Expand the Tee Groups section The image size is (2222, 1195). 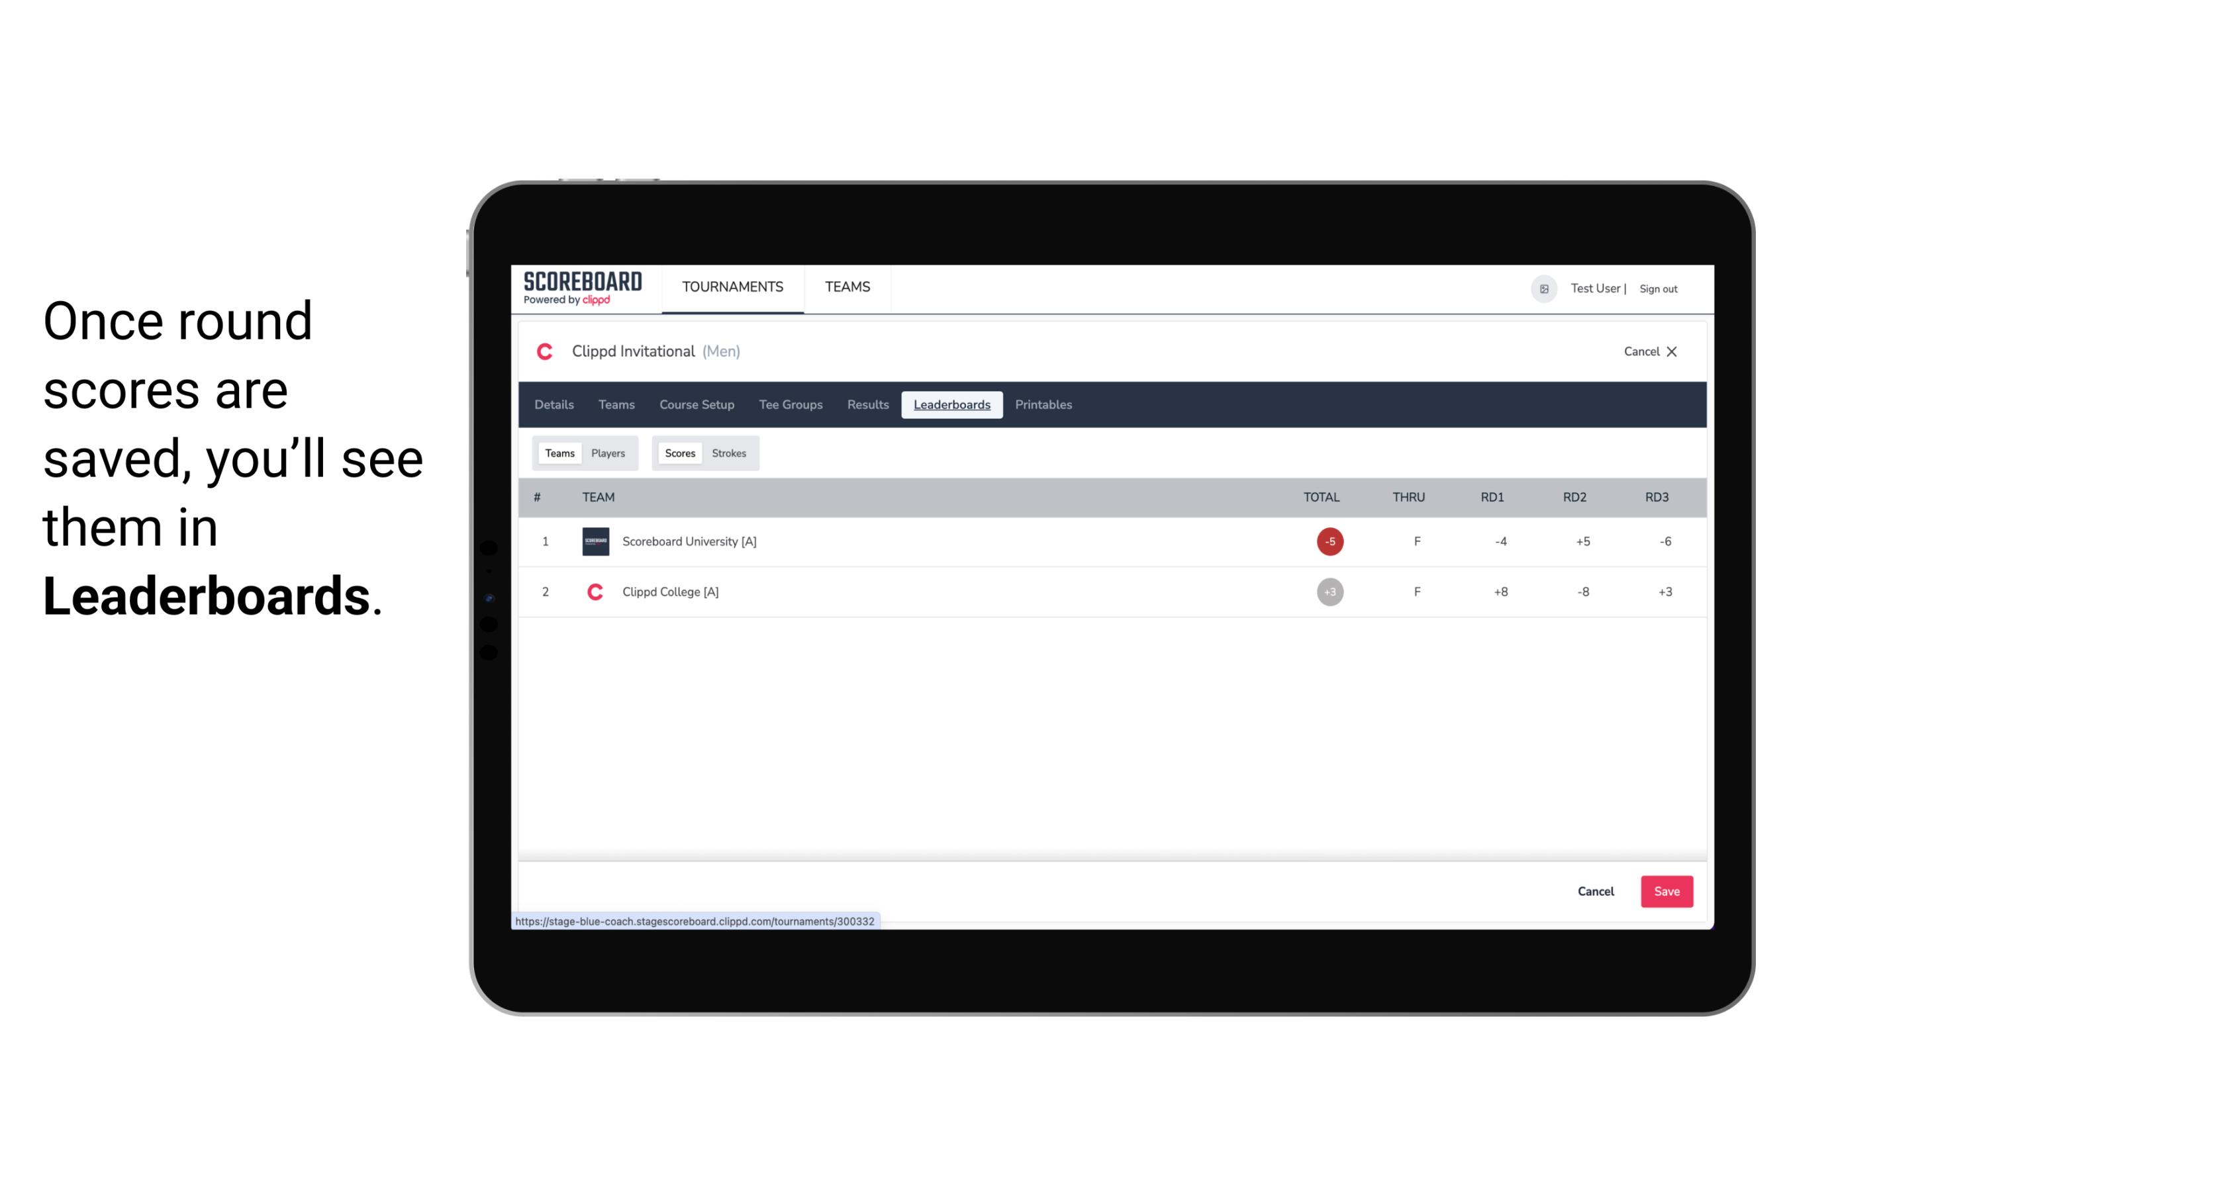(x=791, y=405)
